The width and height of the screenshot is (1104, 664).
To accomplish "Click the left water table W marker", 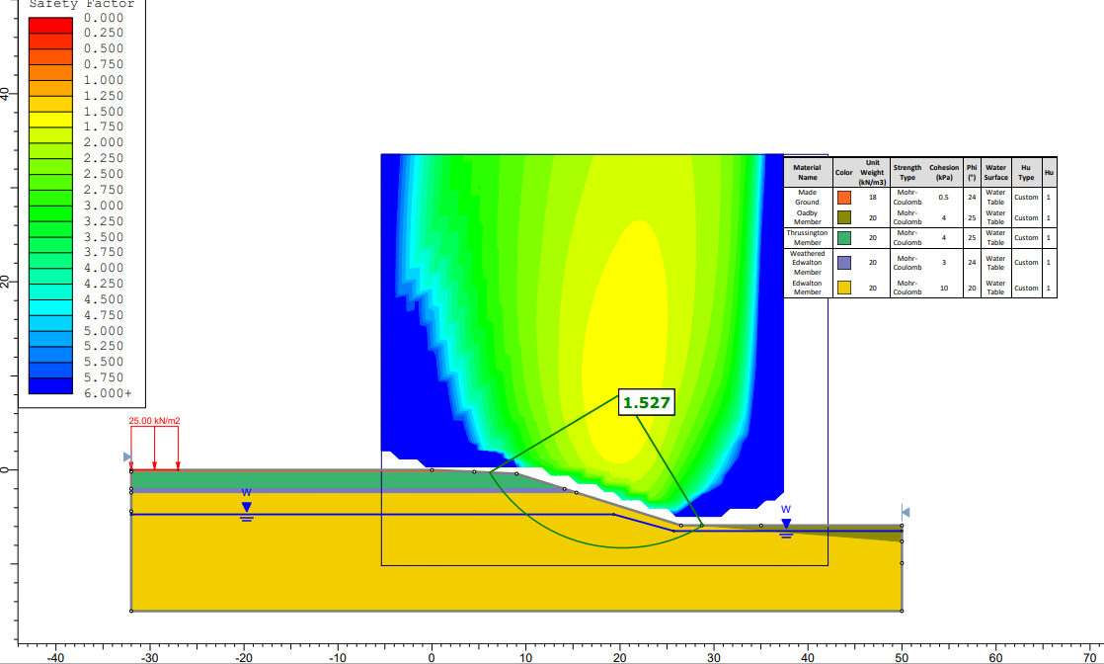I will coord(247,505).
